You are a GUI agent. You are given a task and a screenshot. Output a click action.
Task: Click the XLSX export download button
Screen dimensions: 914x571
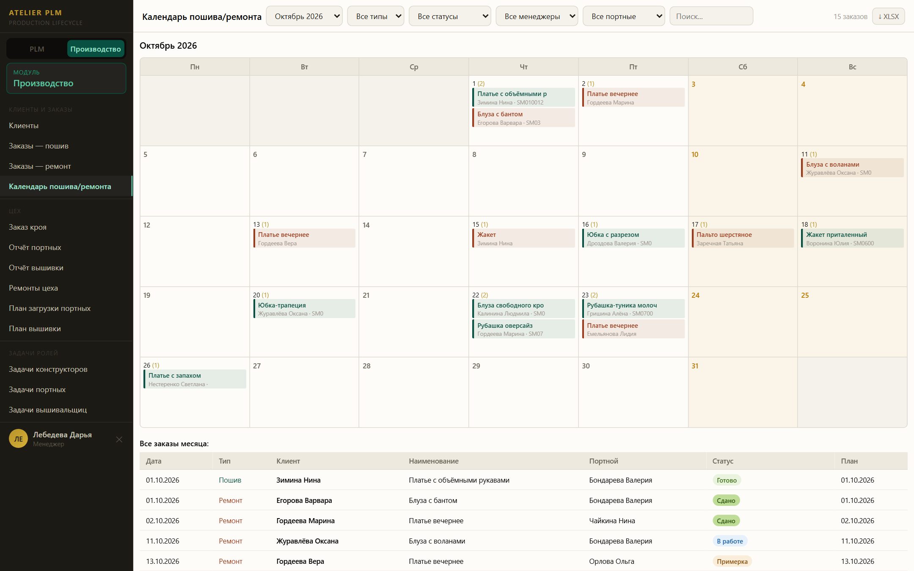pos(888,16)
